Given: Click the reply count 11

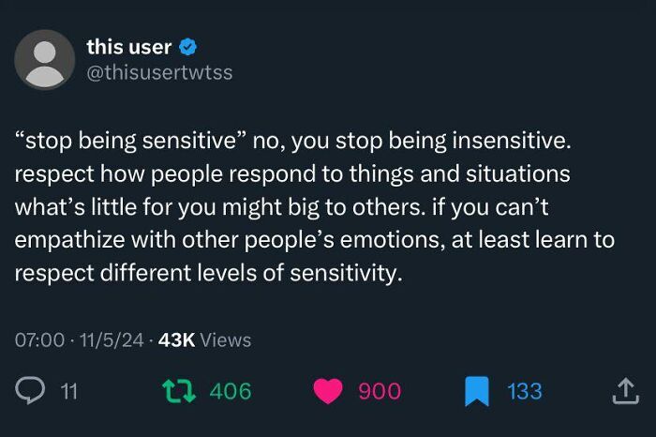Looking at the screenshot, I should tap(69, 391).
